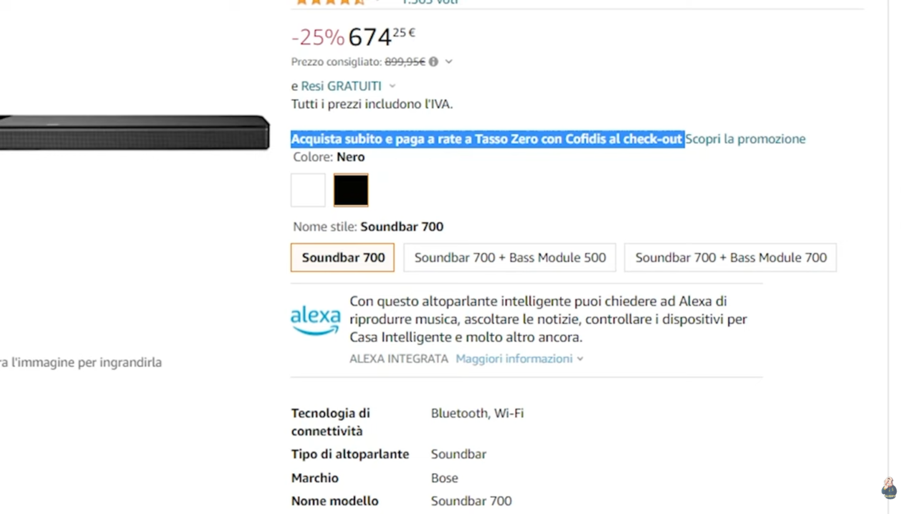Viewport: 901px width, 514px height.
Task: Select the white color variant swatch
Action: tap(307, 190)
